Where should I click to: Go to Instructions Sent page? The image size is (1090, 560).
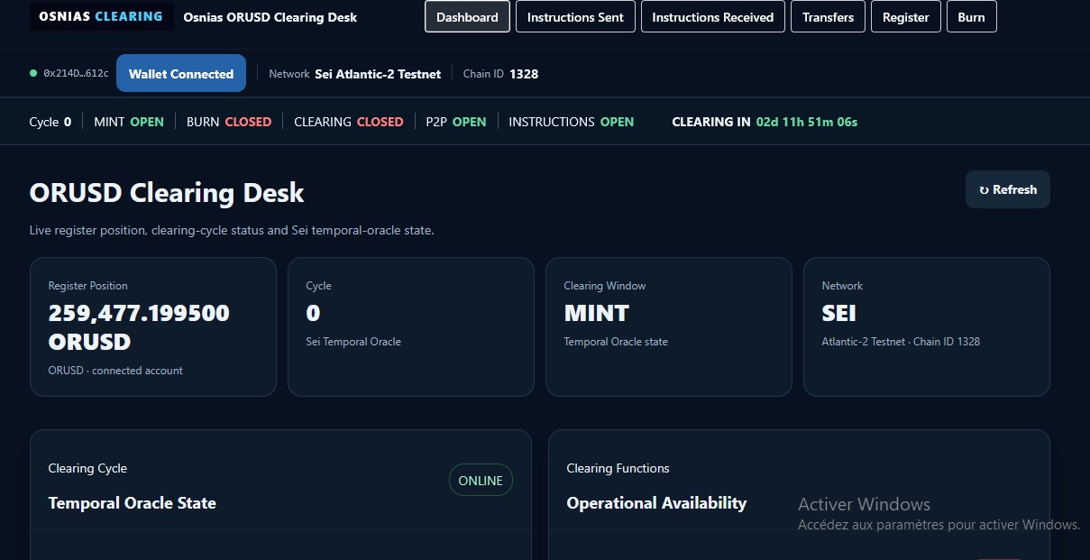coord(575,16)
